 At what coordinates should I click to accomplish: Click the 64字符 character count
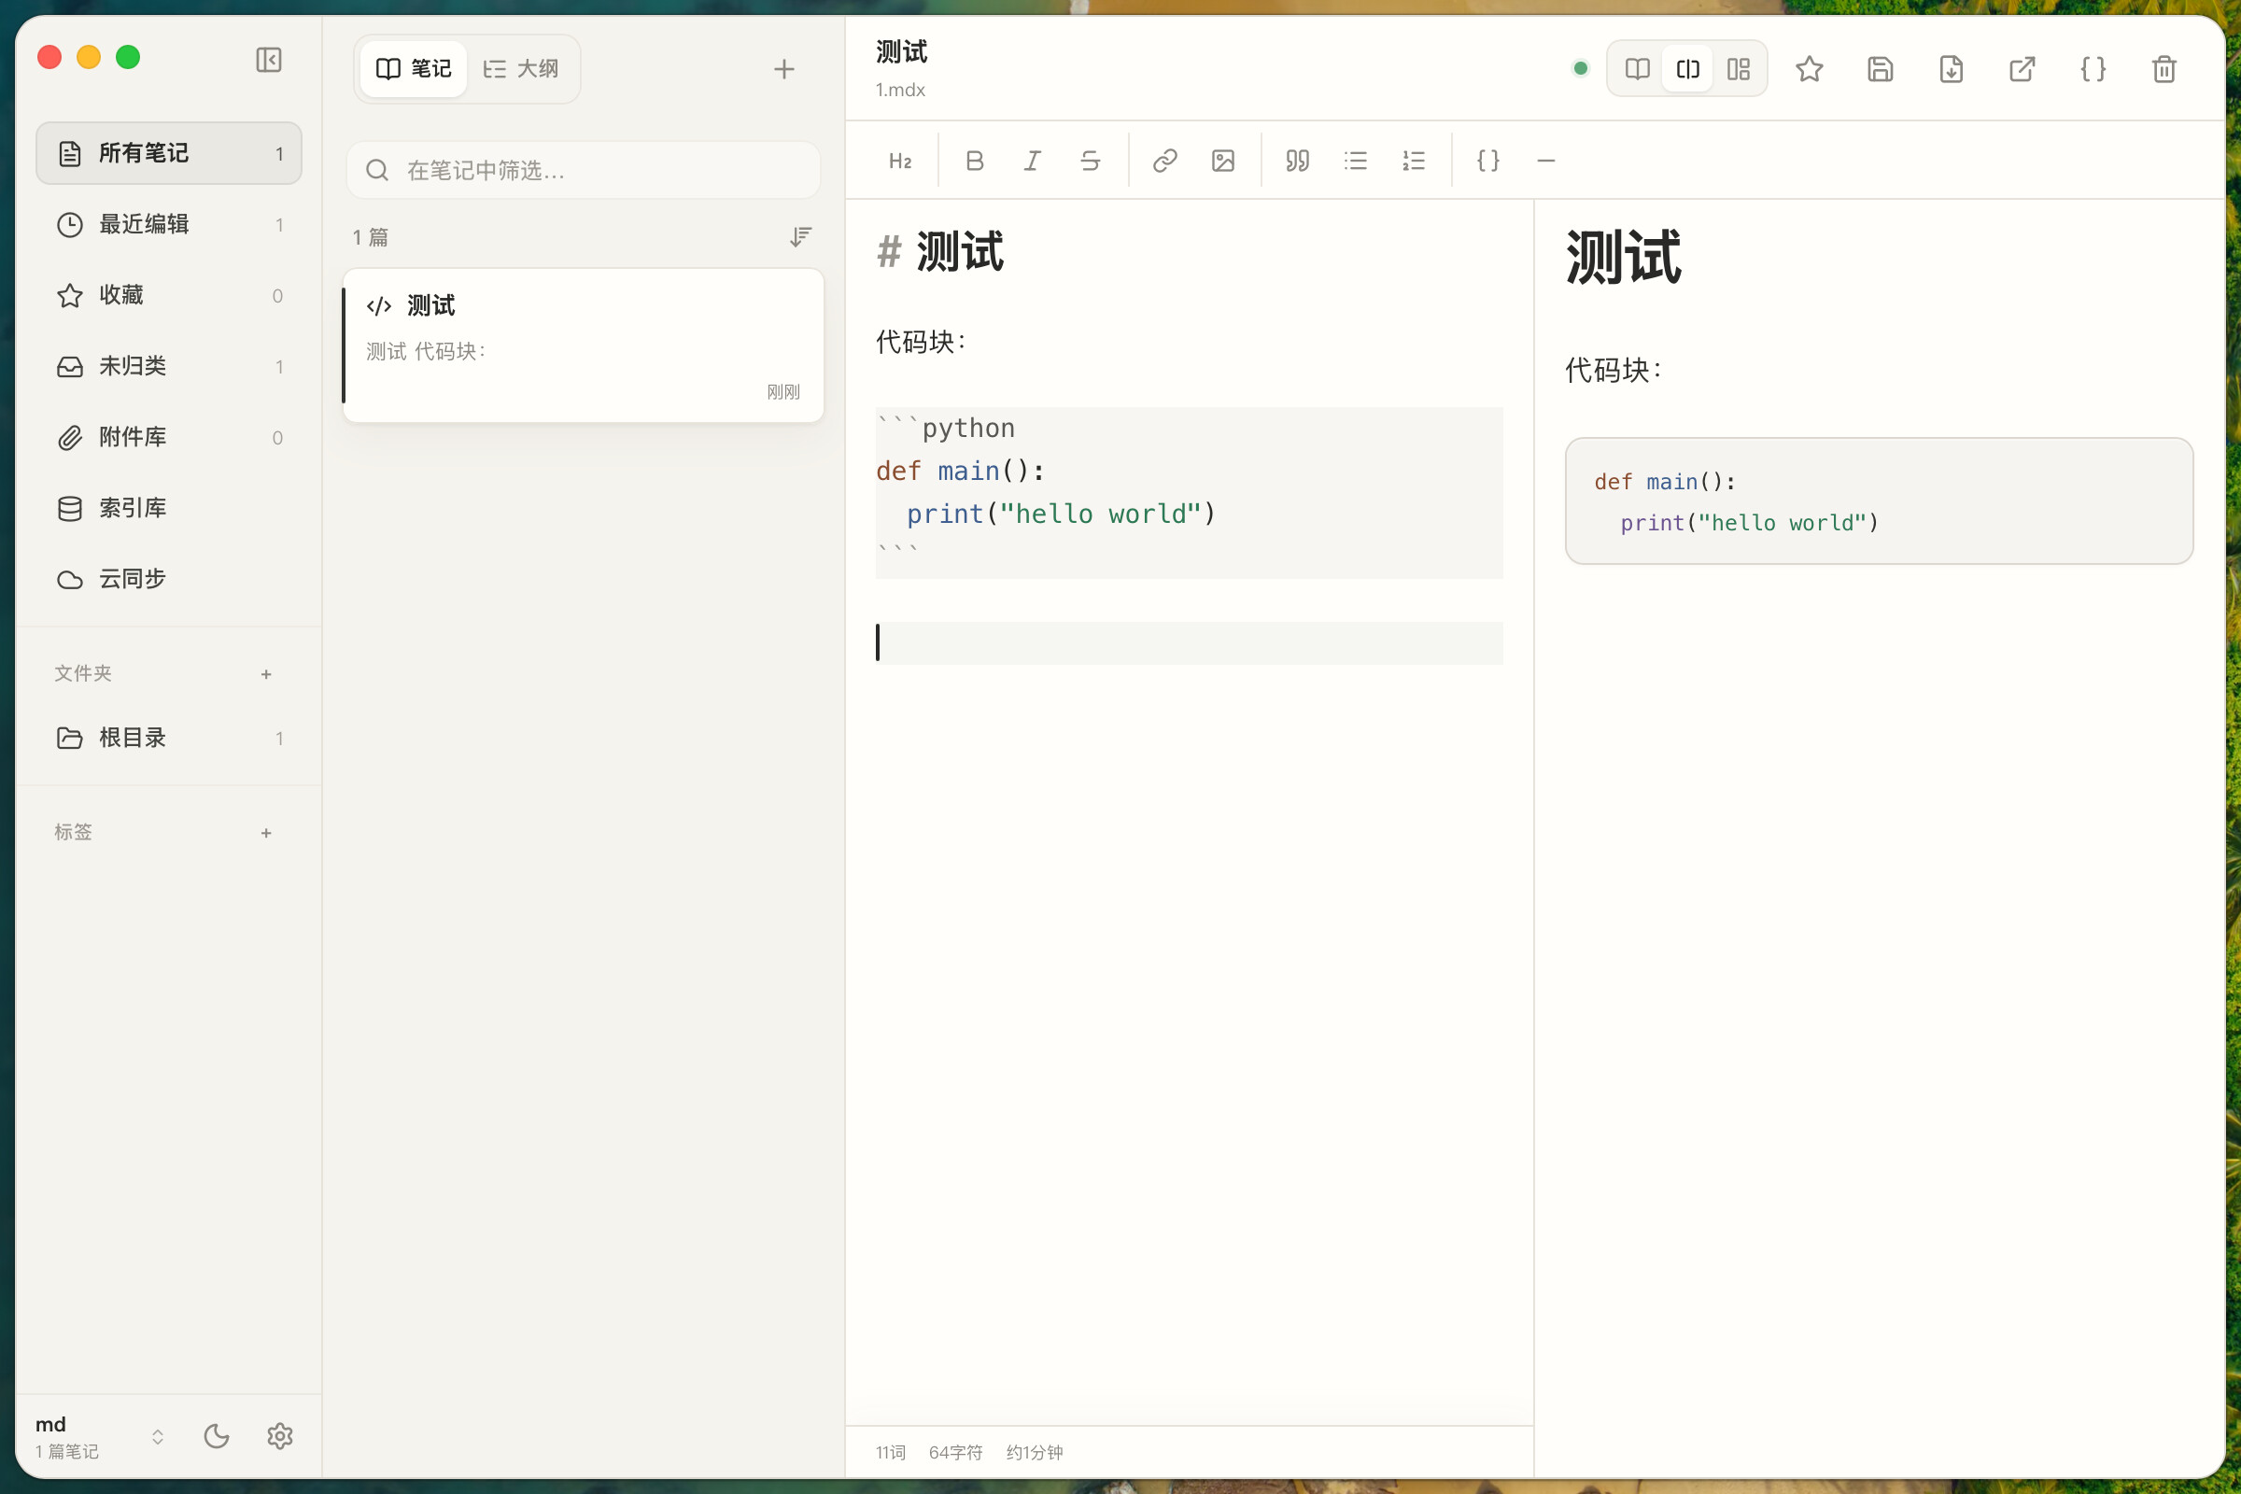pos(955,1452)
